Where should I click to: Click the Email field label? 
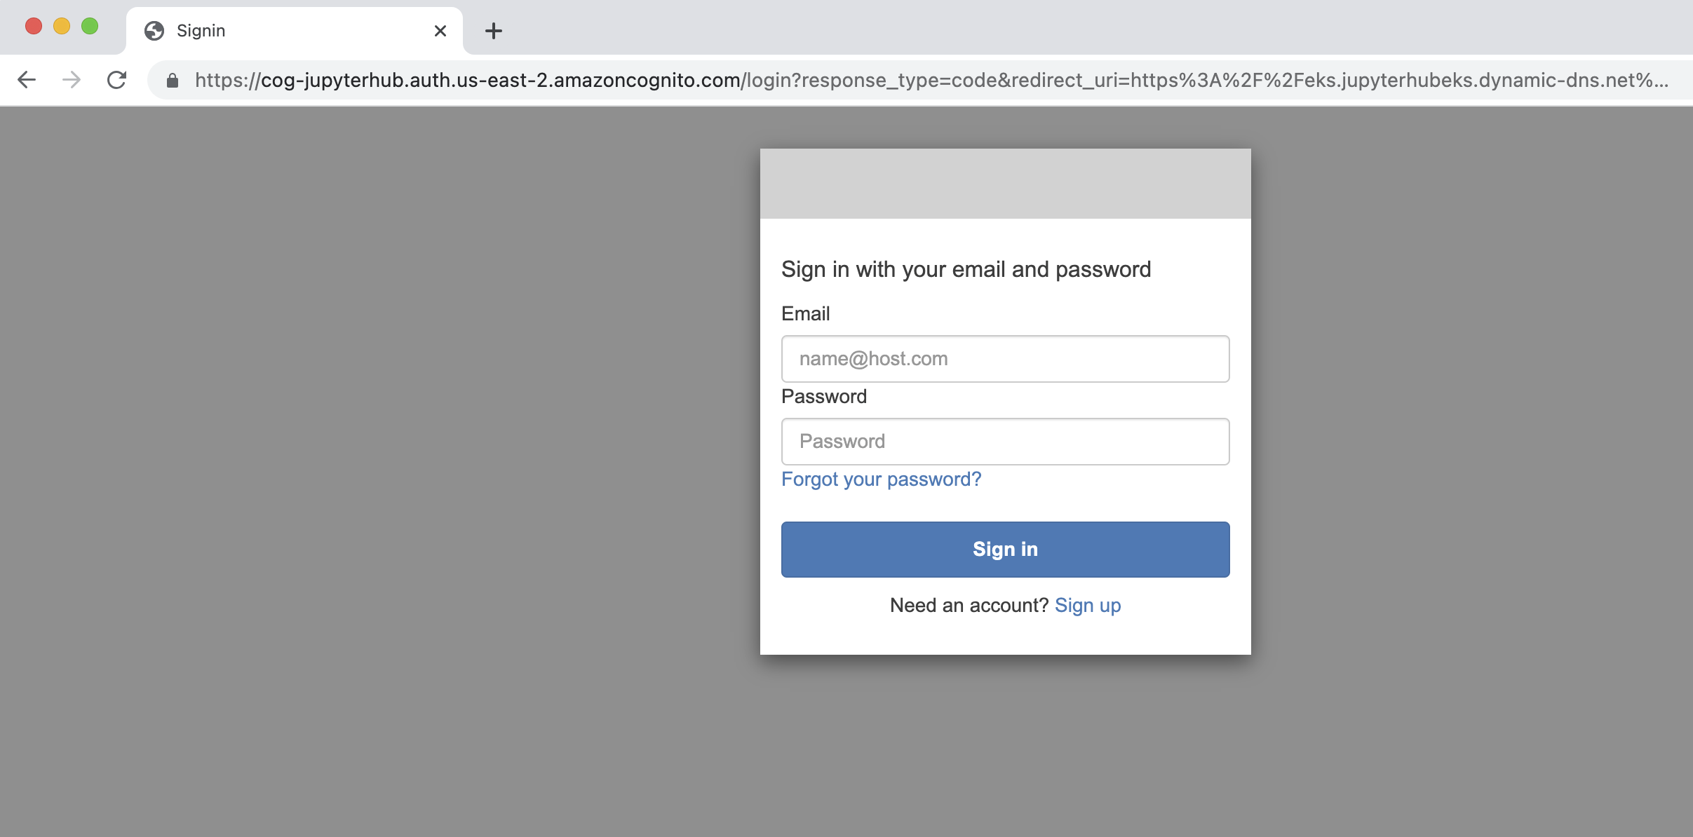click(x=805, y=314)
